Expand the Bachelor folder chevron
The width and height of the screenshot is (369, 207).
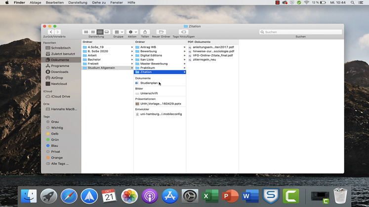132,60
